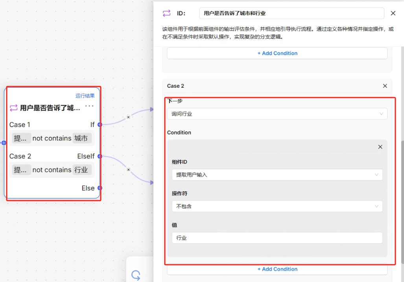Click the Case 2 ElseIf output port
The image size is (404, 282).
[100, 157]
